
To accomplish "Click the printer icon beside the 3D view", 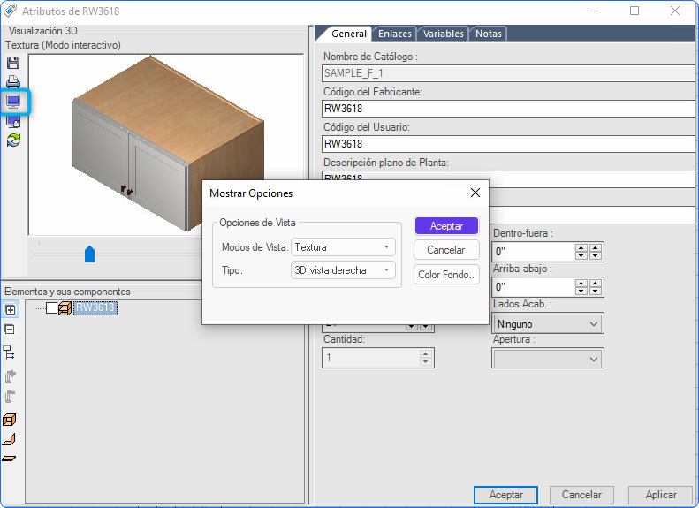I will click(x=13, y=82).
